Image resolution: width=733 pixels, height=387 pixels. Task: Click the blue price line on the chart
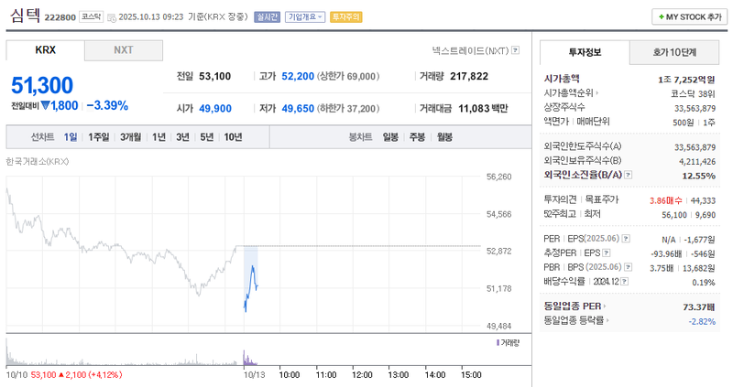point(252,269)
